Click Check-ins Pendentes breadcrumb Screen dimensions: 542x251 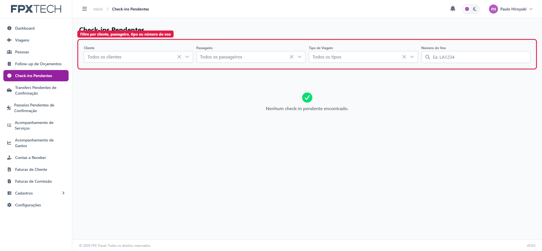130,9
